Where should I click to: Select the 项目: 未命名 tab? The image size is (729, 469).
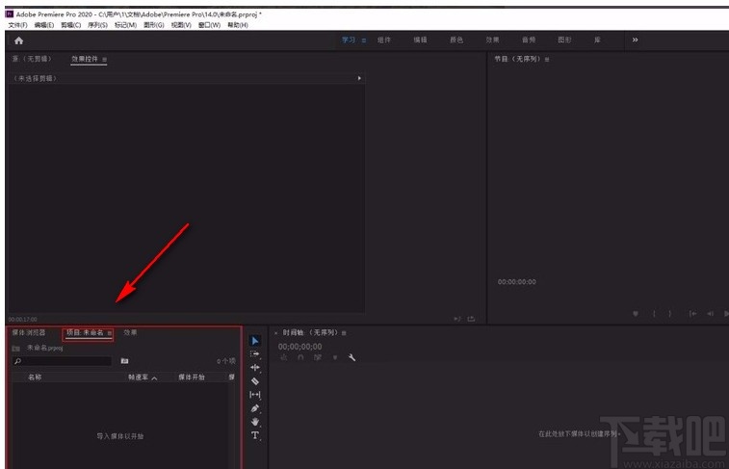click(85, 333)
